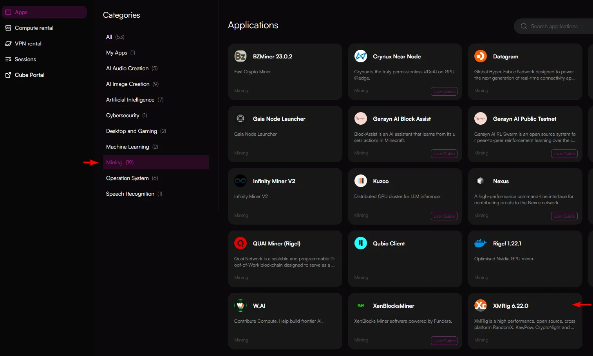
Task: Open User Guide for Crynux Near Node
Action: coord(444,91)
